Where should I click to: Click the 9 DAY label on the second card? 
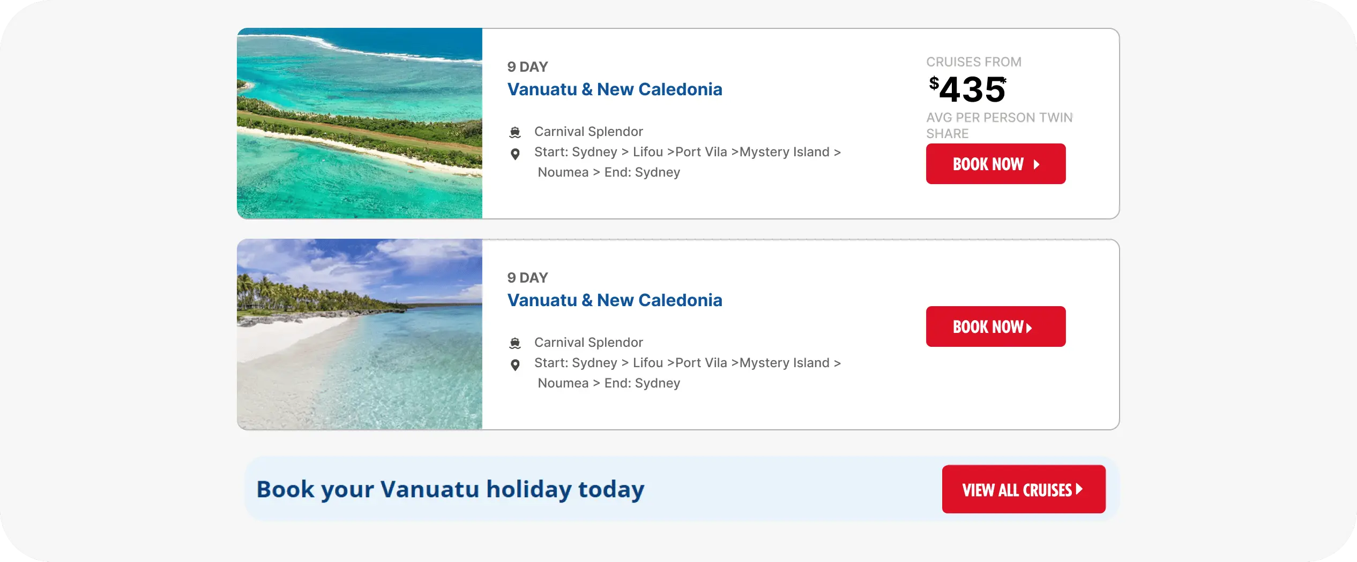coord(527,278)
